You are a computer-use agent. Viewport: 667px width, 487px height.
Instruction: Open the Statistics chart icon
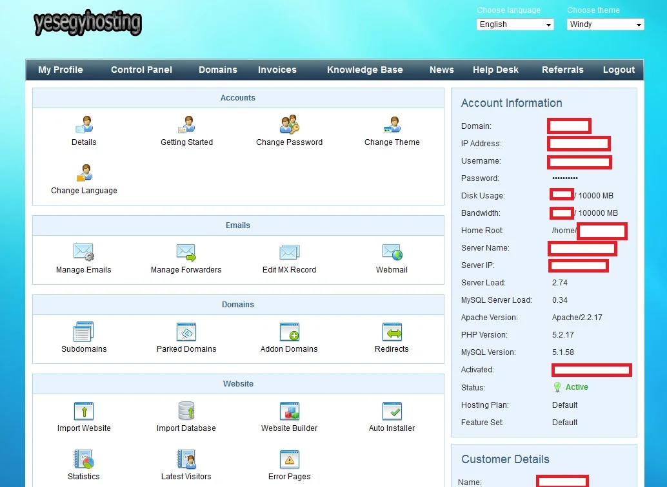[84, 459]
